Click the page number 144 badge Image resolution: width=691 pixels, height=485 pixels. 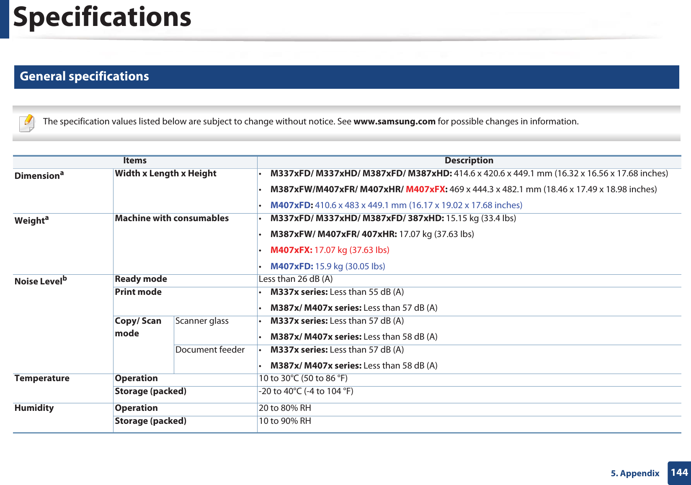click(679, 473)
